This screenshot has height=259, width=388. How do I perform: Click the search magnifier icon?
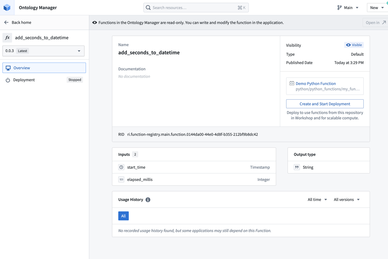148,7
